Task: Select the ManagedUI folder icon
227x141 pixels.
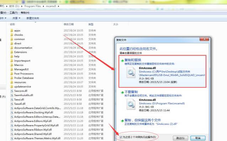Action: coord(12,69)
